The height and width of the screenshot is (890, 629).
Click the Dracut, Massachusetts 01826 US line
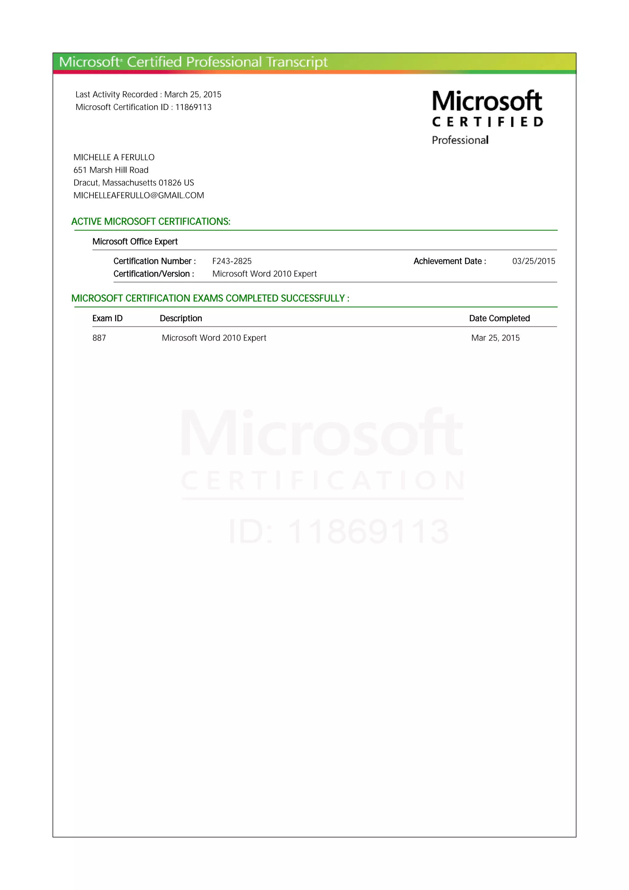click(x=134, y=182)
